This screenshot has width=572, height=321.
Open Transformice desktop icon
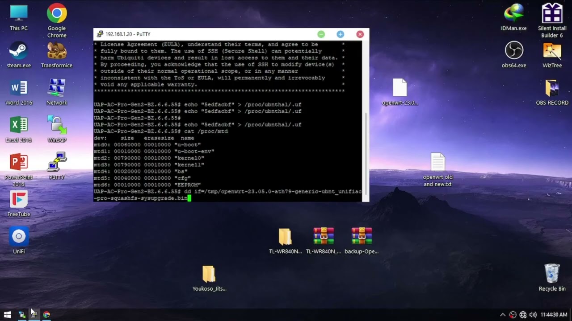tap(57, 55)
